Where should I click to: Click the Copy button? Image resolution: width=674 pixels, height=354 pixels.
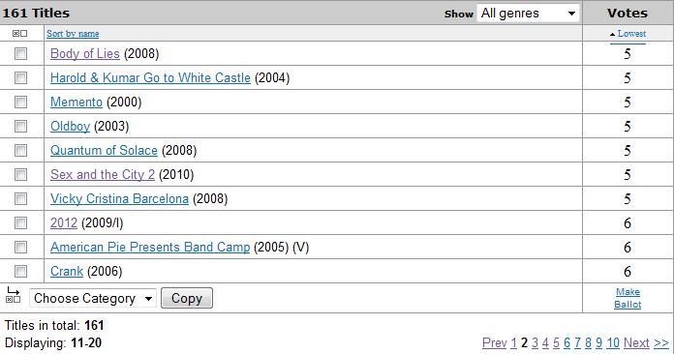(x=187, y=298)
